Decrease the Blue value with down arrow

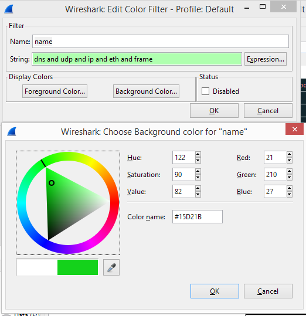tap(290, 194)
